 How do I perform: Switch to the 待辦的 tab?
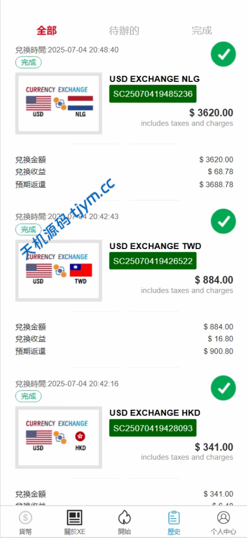[124, 30]
